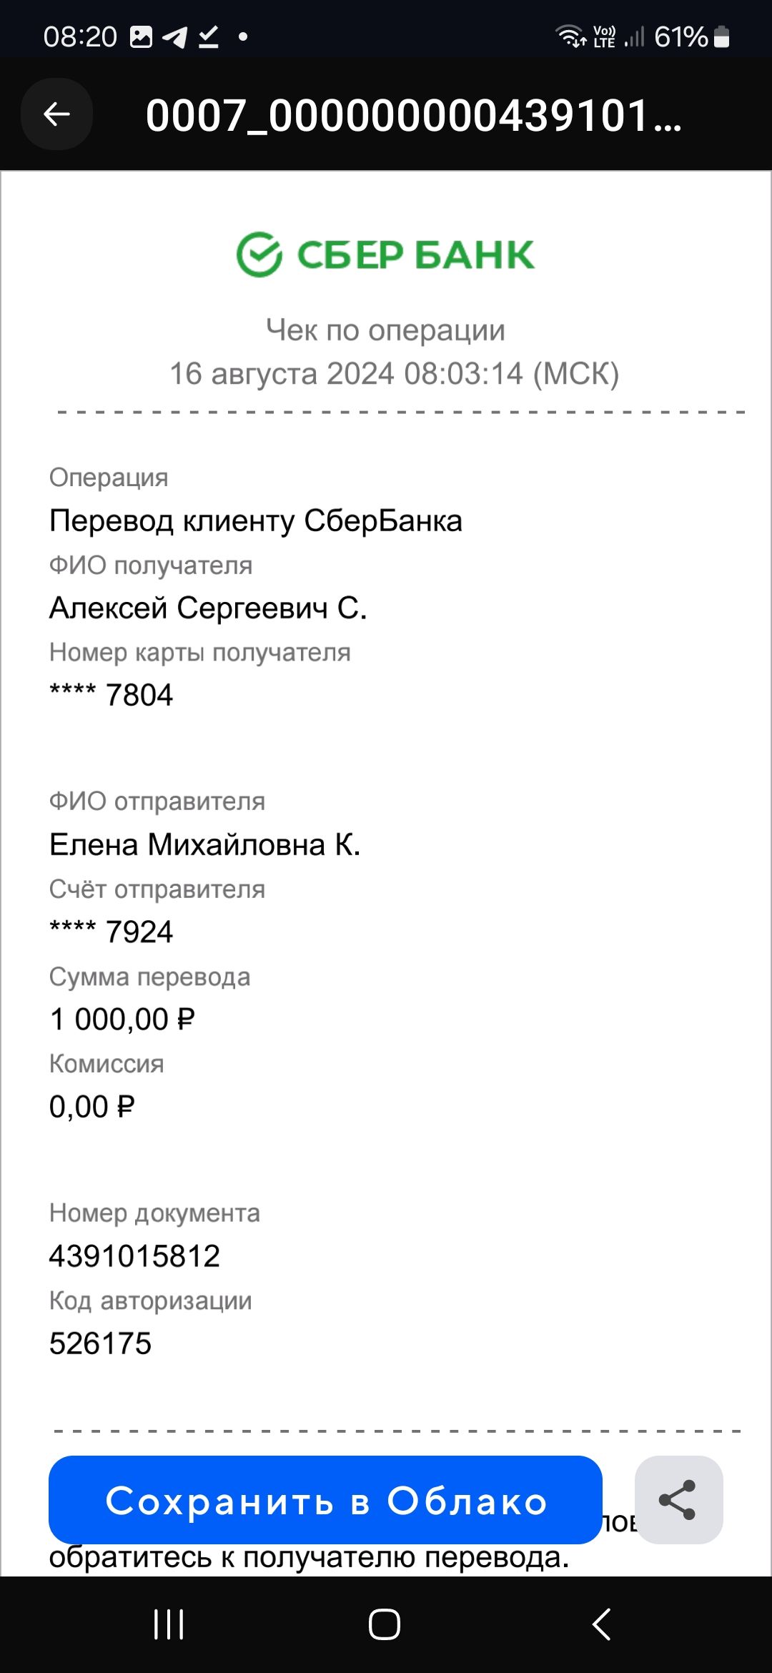Tap the Wi-Fi status icon
This screenshot has width=772, height=1673.
[x=571, y=36]
